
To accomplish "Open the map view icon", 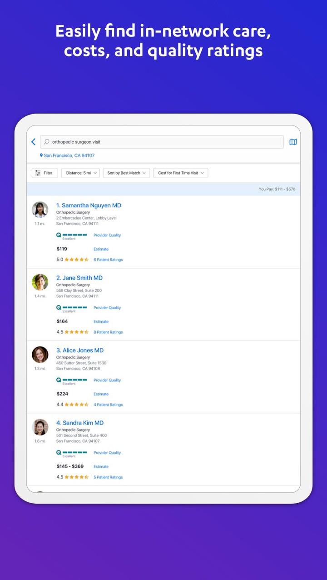I will pos(293,142).
